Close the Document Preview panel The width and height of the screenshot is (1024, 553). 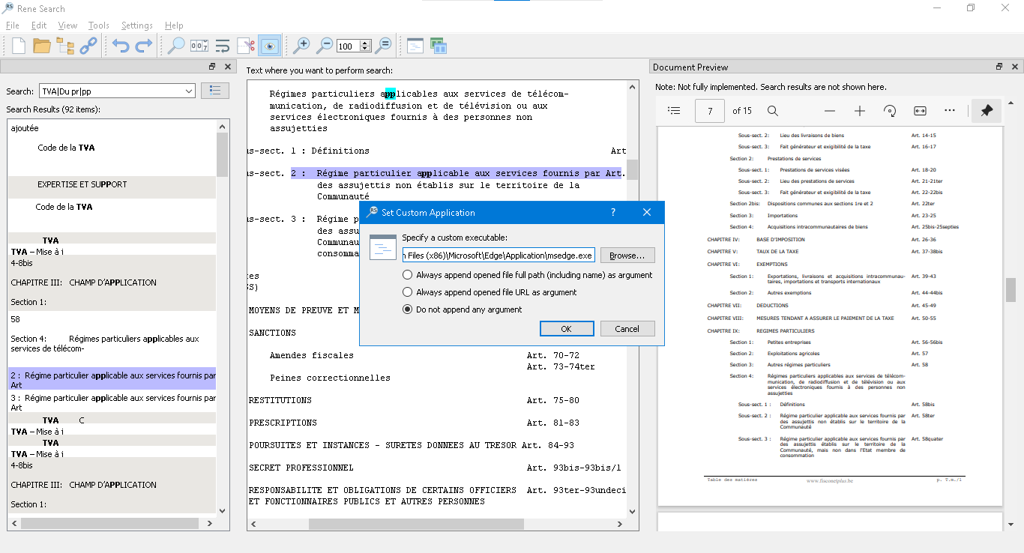coord(1015,67)
